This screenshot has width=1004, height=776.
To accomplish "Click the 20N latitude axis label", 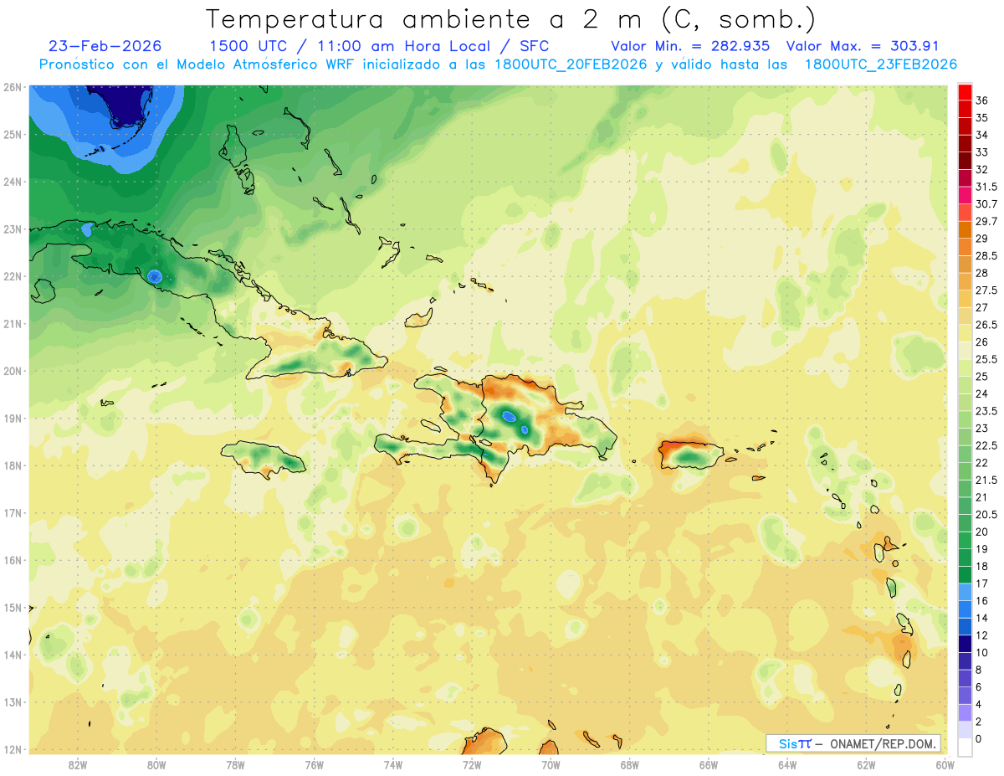I will coord(13,371).
